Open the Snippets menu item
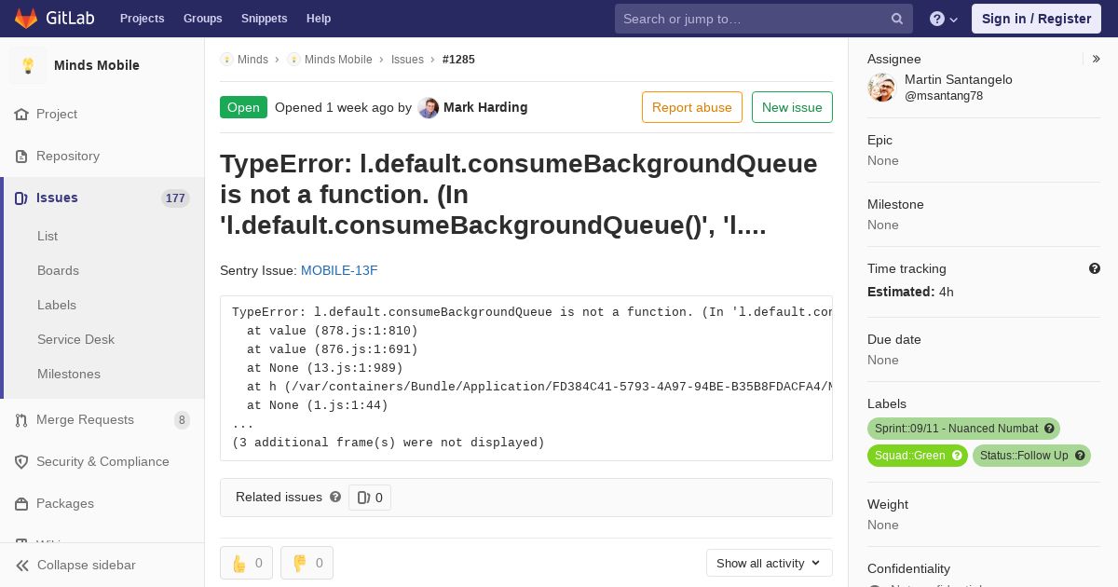This screenshot has height=587, width=1118. (x=264, y=19)
